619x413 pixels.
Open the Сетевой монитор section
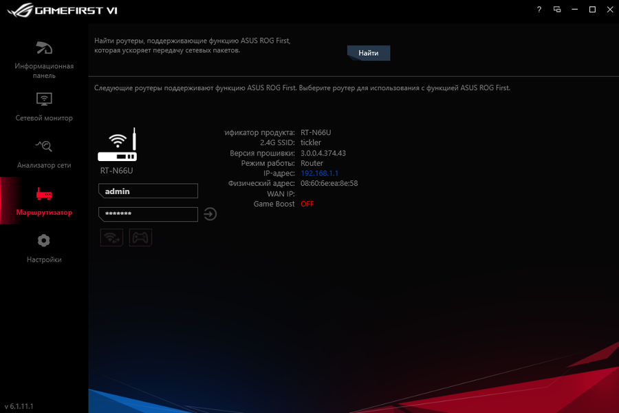point(44,107)
